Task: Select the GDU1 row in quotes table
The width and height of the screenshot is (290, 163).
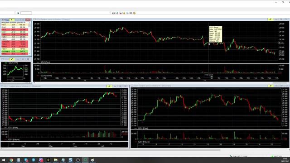Action: tap(15, 49)
